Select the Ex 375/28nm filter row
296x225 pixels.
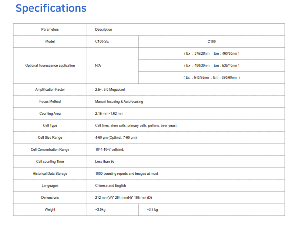click(x=212, y=54)
